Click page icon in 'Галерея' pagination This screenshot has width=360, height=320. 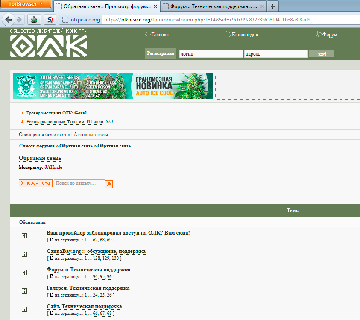[52, 295]
